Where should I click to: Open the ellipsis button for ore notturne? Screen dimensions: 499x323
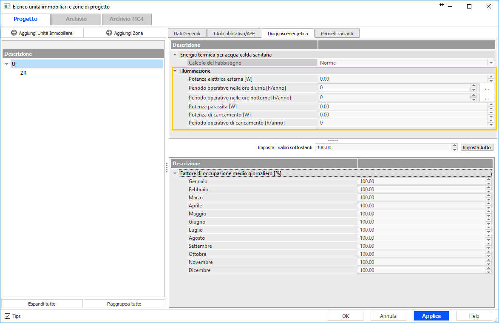(x=486, y=97)
